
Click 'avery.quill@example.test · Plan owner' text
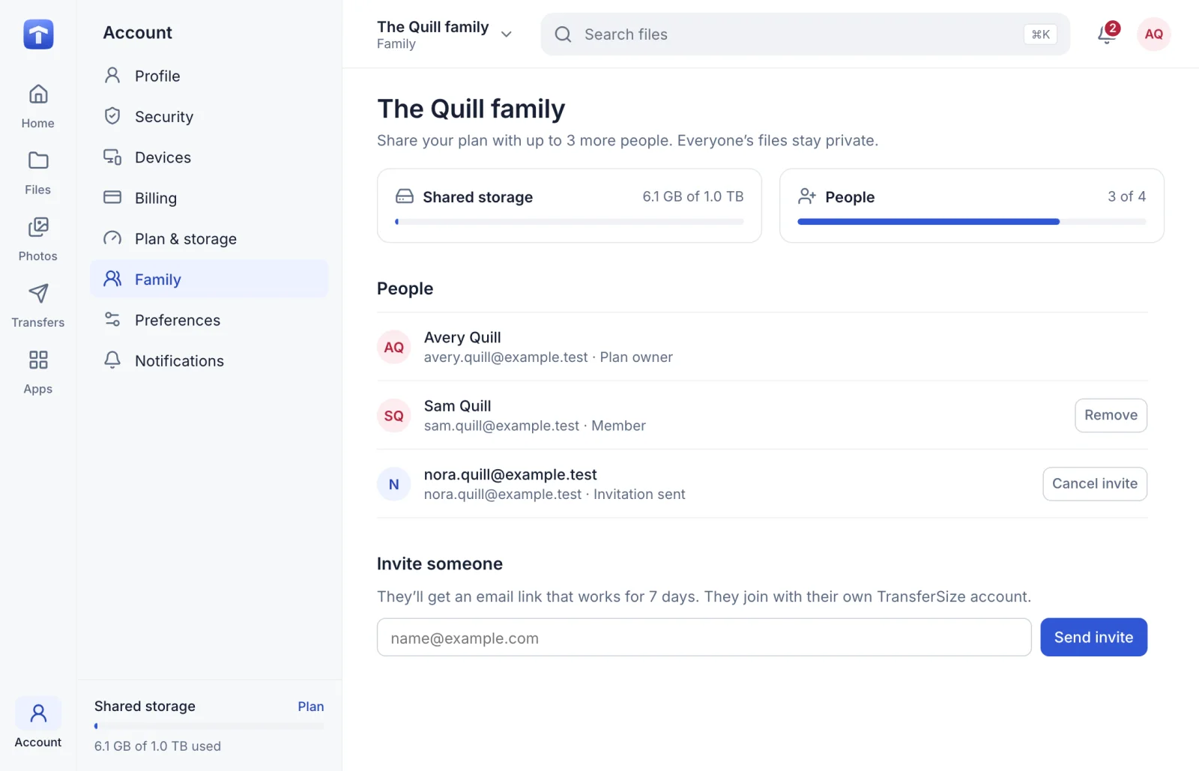(x=549, y=357)
